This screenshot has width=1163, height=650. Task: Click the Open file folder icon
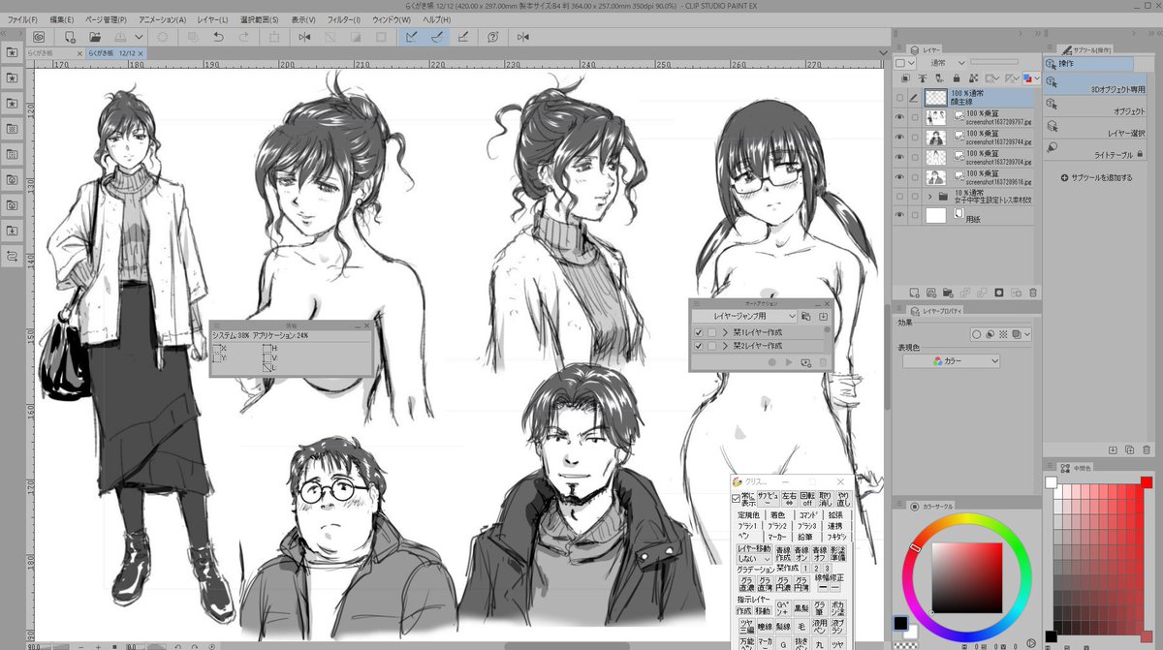(94, 37)
